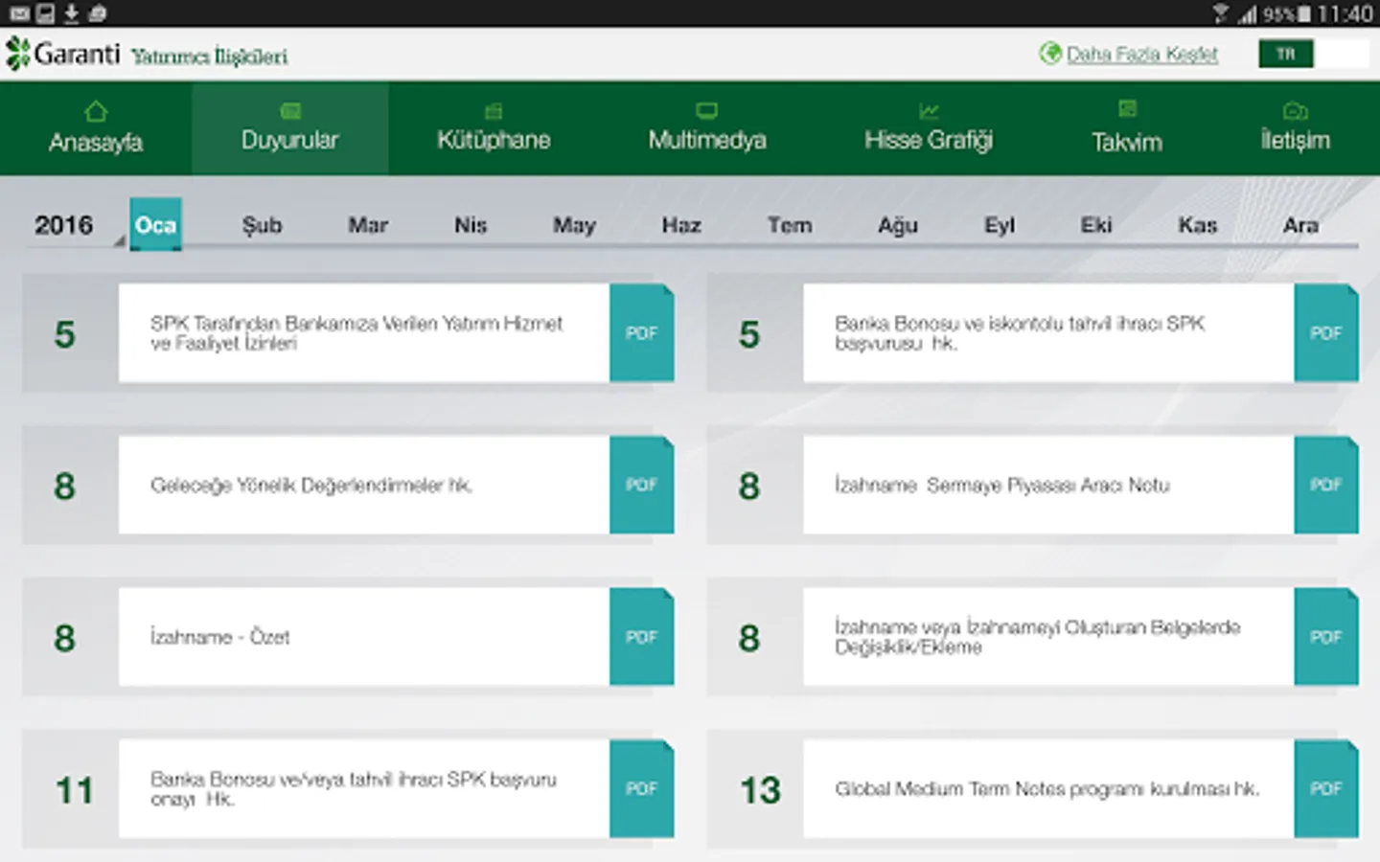Viewport: 1380px width, 862px height.
Task: Open the 2016 year selector dropdown
Action: [77, 226]
